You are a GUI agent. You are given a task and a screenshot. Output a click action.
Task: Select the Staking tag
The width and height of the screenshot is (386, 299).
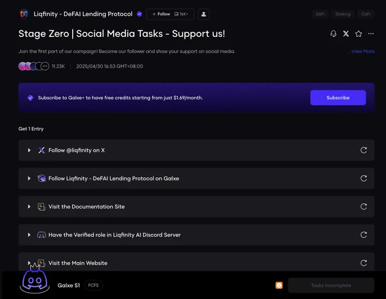pyautogui.click(x=343, y=14)
